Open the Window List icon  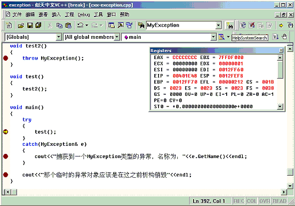pos(129,25)
